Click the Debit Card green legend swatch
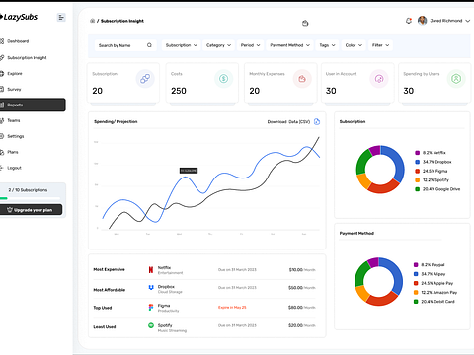Screen dimensions: 474x355 click(416, 302)
